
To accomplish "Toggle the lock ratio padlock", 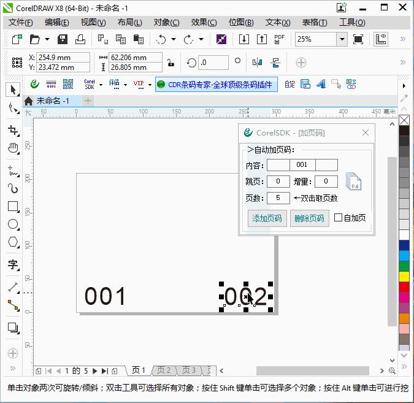I will 171,63.
